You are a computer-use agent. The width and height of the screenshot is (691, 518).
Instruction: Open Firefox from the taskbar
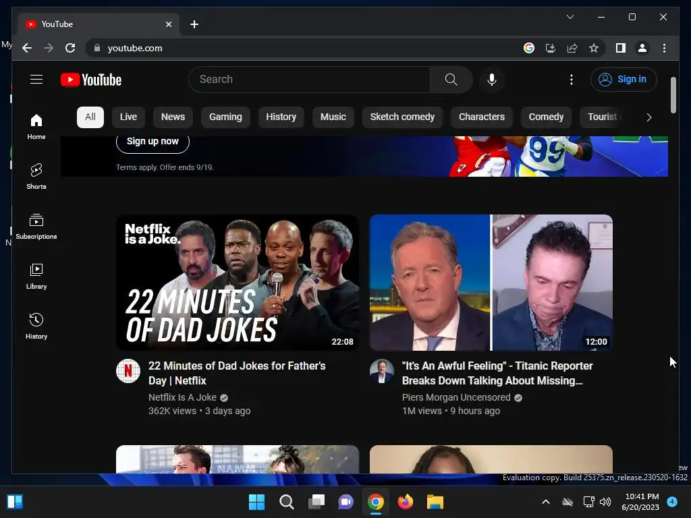pos(406,502)
